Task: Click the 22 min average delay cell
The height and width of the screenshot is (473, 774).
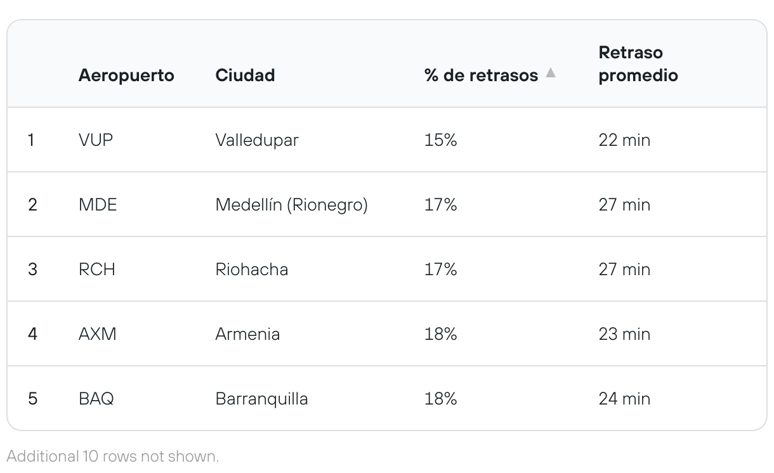Action: [624, 140]
